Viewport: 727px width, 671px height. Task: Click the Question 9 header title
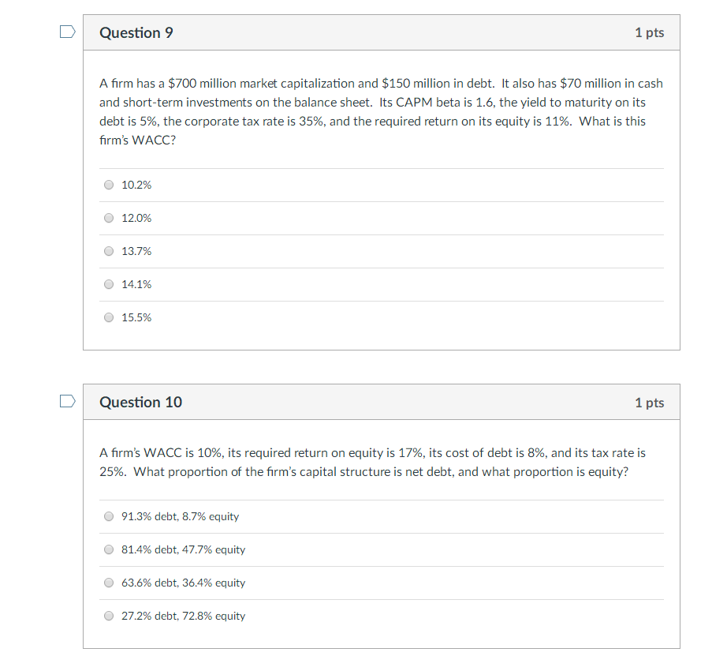pos(136,32)
